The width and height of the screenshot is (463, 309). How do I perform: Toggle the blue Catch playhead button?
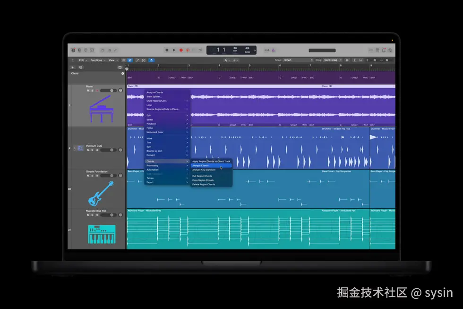point(151,60)
